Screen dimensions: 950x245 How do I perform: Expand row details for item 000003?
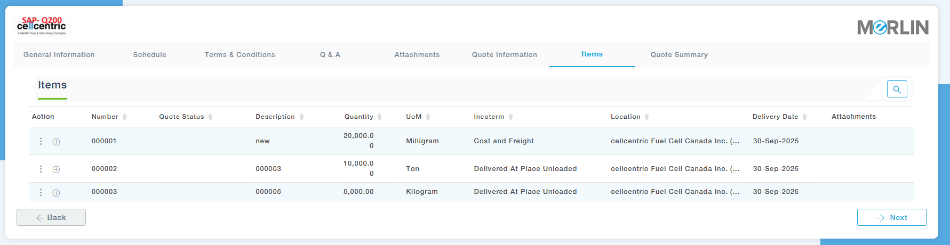click(x=56, y=193)
